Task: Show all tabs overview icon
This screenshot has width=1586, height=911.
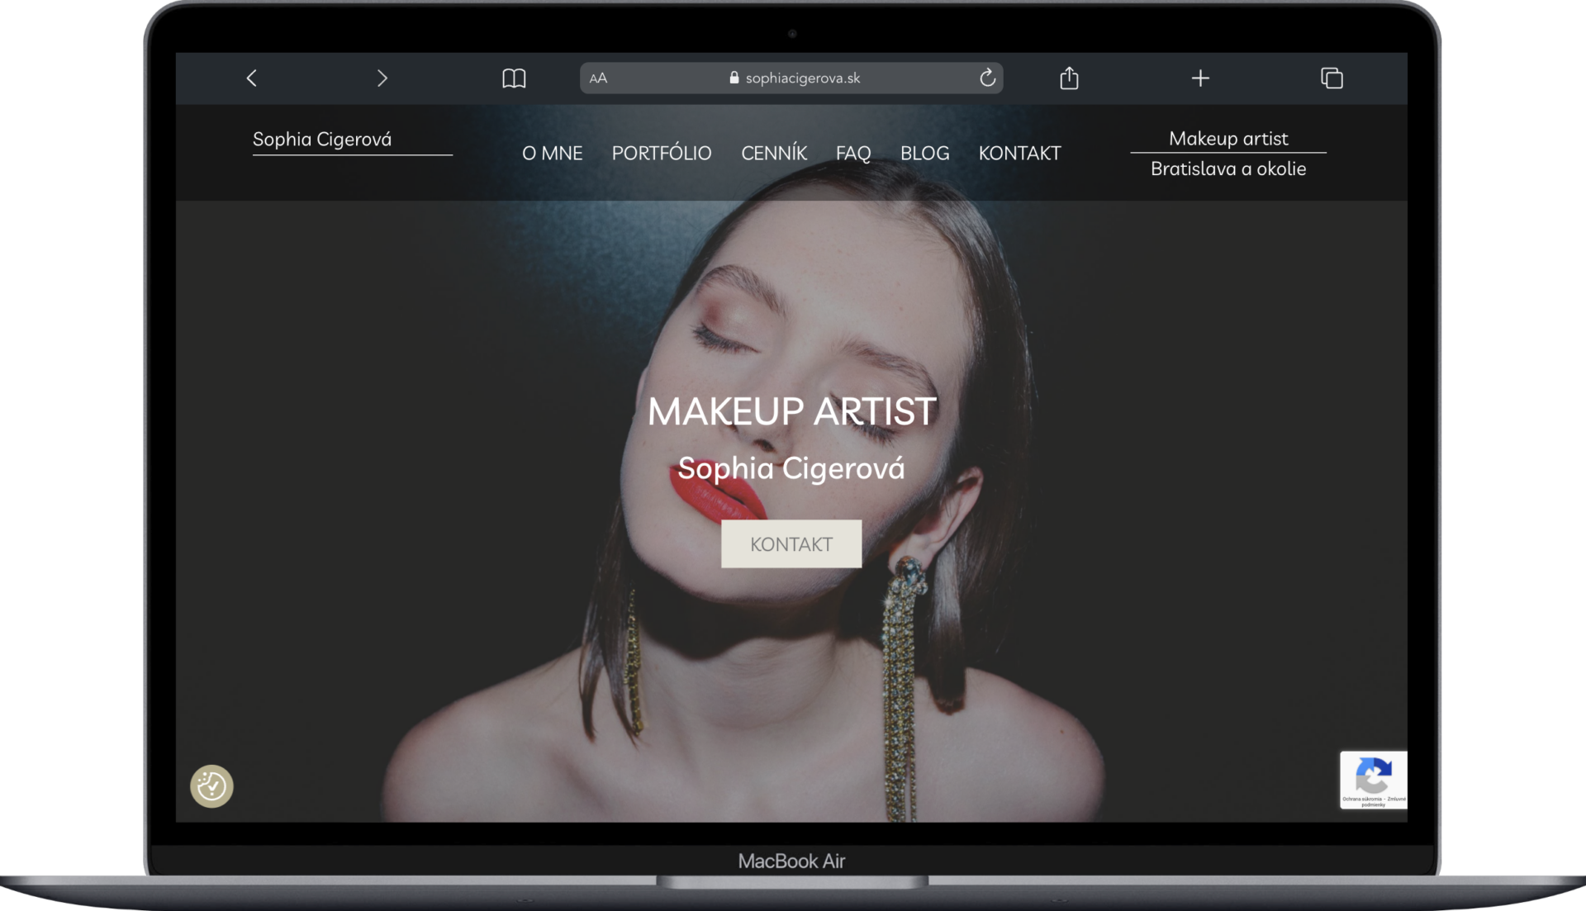Action: [1332, 78]
